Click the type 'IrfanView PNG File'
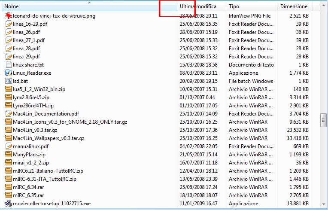Screen dimensions: 328x210 coord(249,16)
